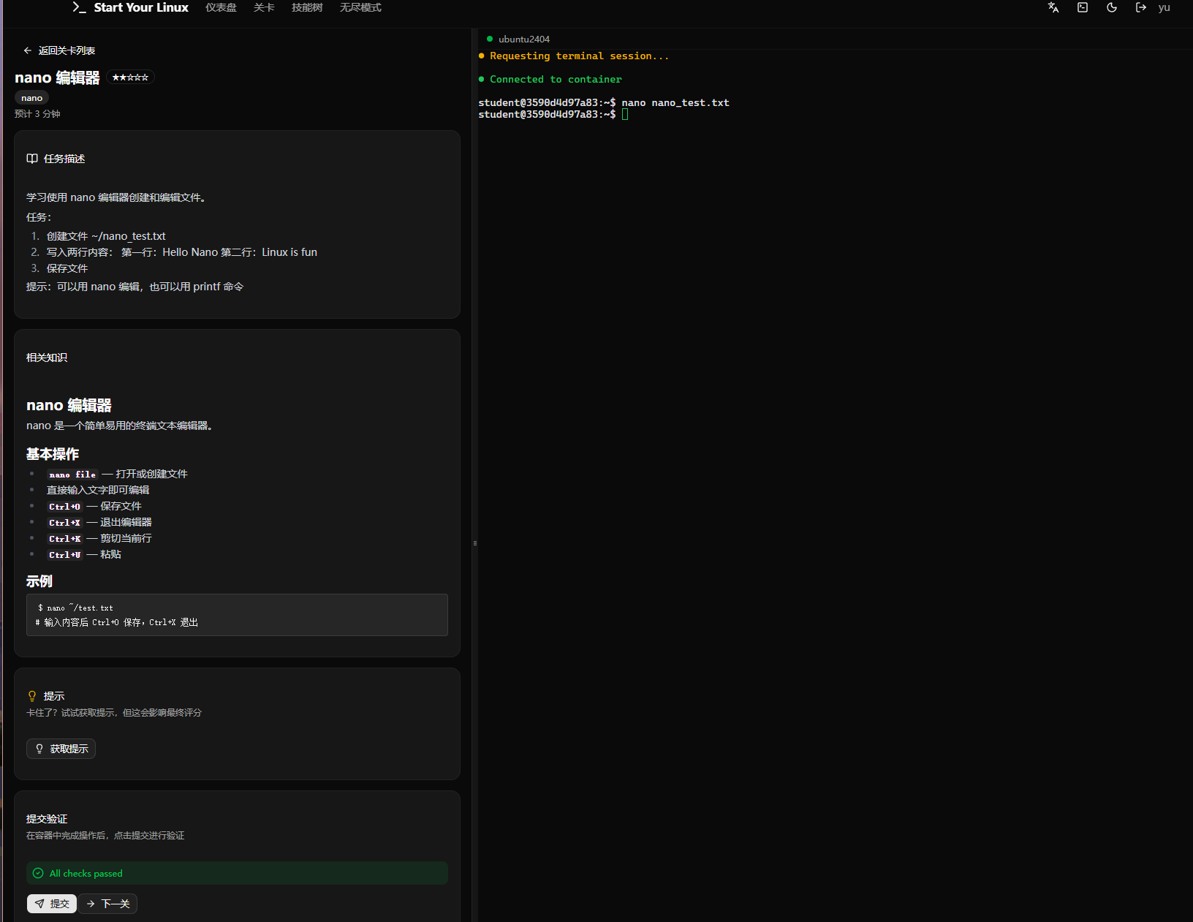Go to the 关卡 navigation item

(264, 7)
